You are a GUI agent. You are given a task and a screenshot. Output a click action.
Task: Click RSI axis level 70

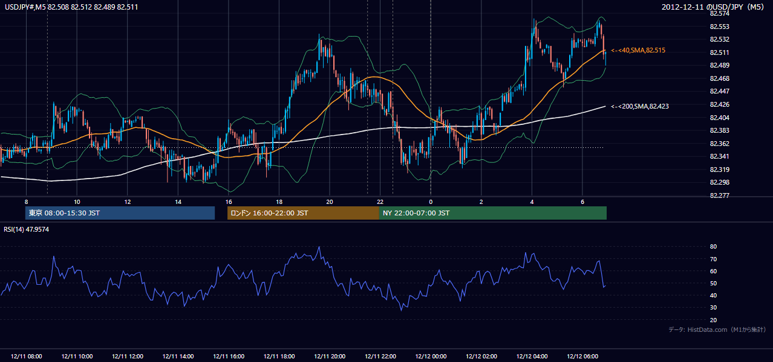click(713, 259)
